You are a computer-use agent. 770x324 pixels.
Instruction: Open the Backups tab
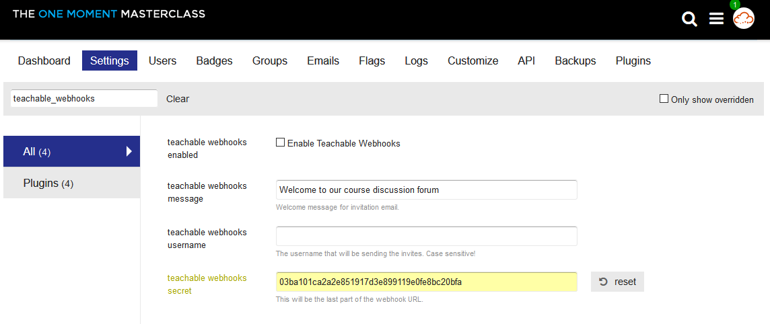pos(575,60)
